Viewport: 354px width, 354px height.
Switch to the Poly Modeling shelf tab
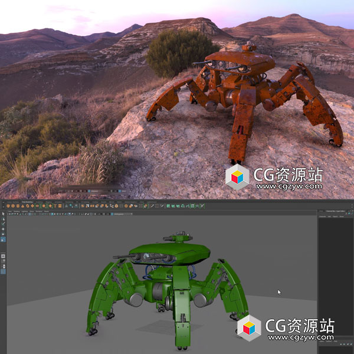coord(27,202)
